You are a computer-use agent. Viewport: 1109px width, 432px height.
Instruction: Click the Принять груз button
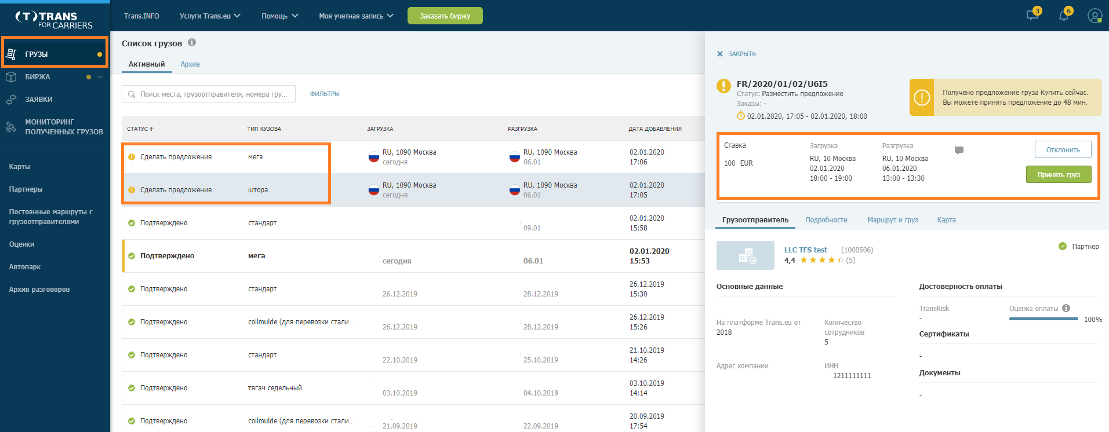1059,174
